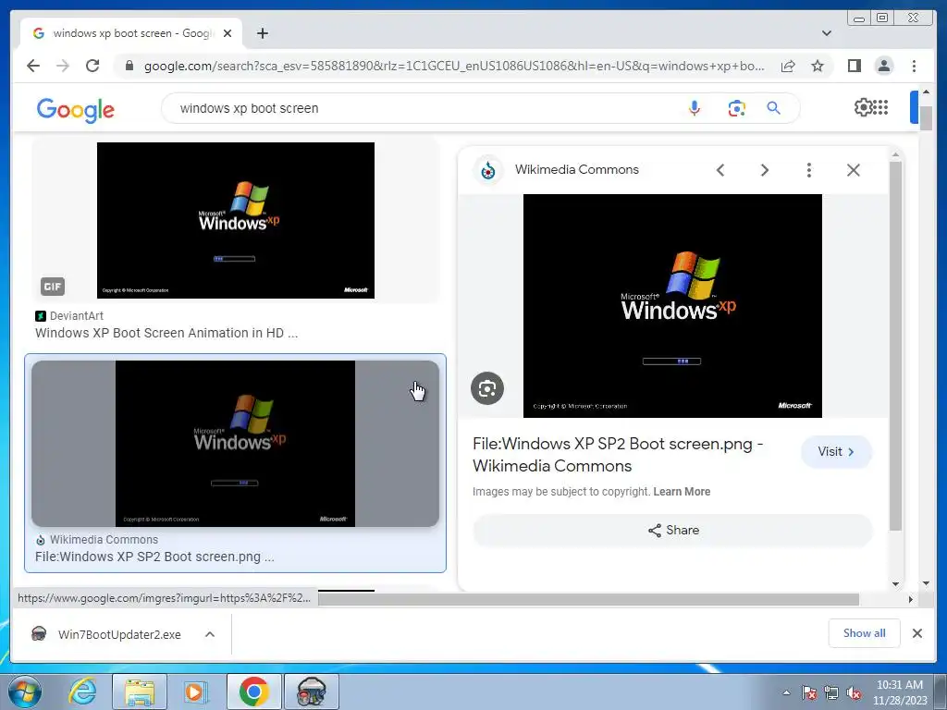Image resolution: width=947 pixels, height=710 pixels.
Task: Go back to the previous page
Action: (x=33, y=66)
